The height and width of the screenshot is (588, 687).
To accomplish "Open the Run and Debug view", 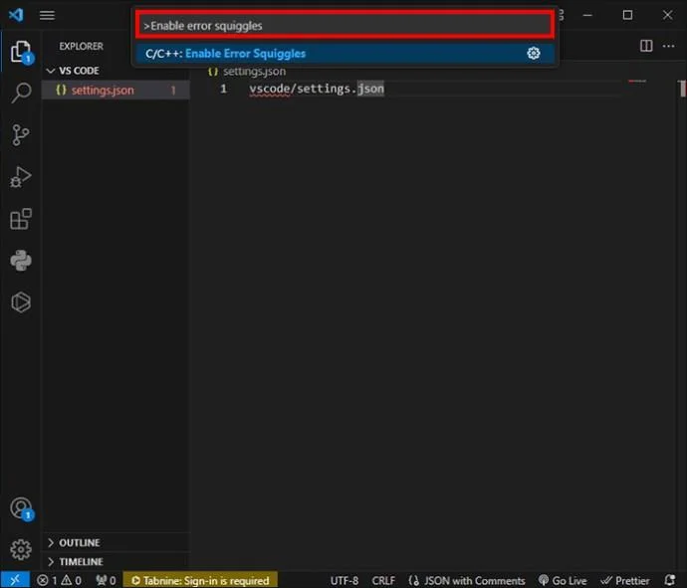I will pos(21,177).
